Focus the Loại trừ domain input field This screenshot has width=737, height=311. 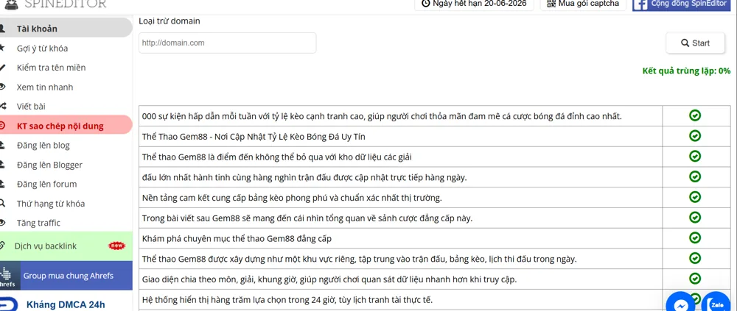click(x=228, y=43)
